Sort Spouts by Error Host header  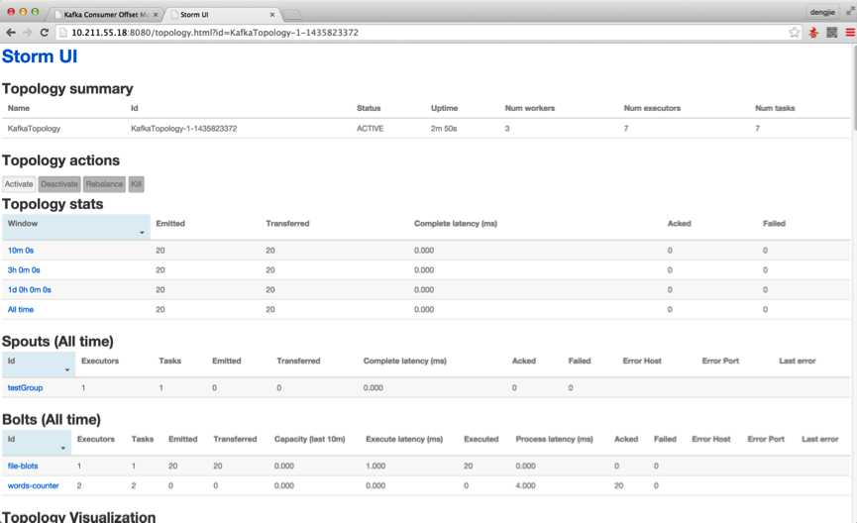pyautogui.click(x=642, y=361)
